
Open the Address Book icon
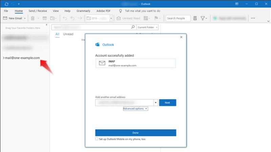(195, 18)
